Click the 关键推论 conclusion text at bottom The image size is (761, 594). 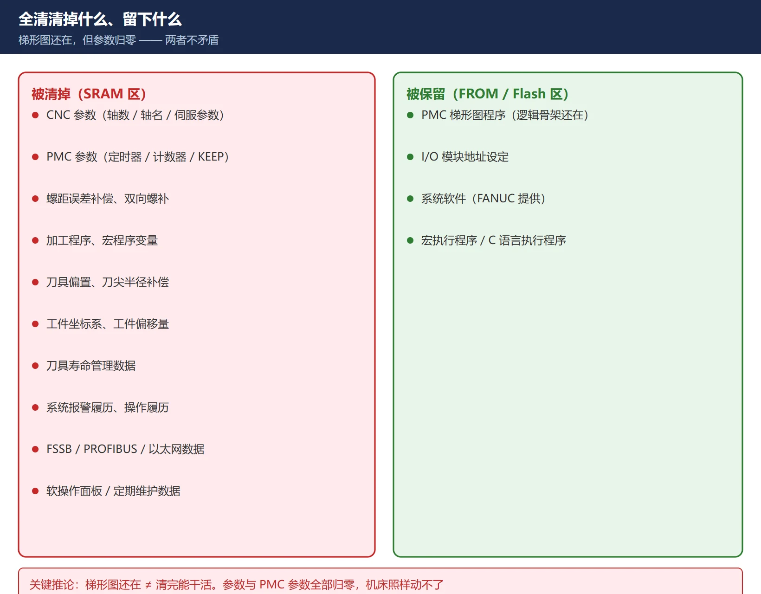point(237,584)
